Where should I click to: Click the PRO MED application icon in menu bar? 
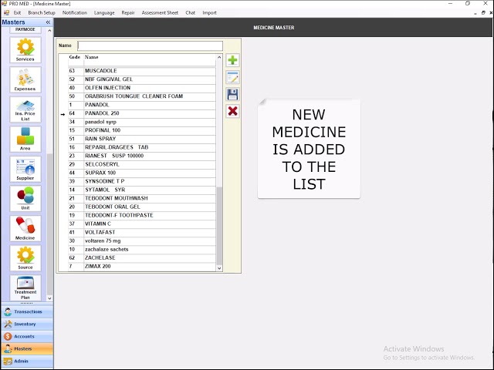pyautogui.click(x=6, y=12)
